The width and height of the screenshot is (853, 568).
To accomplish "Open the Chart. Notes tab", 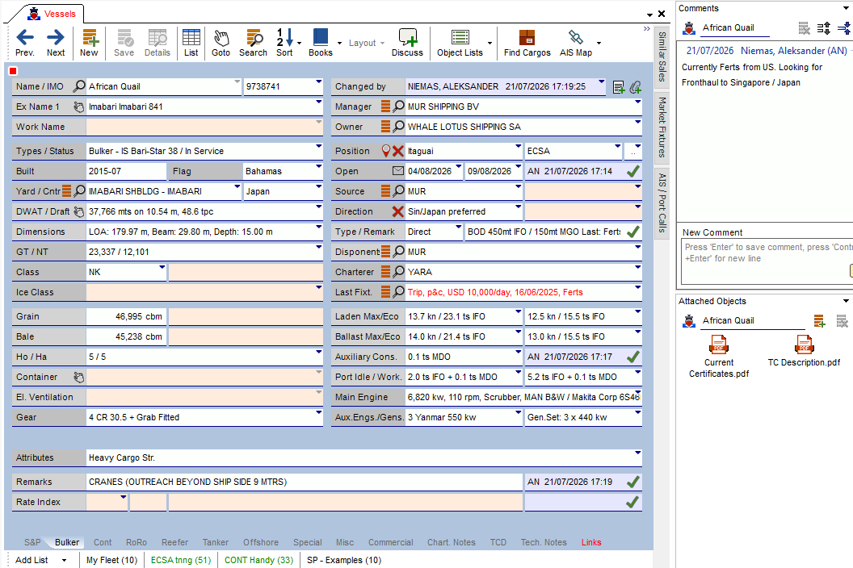I will click(x=452, y=542).
